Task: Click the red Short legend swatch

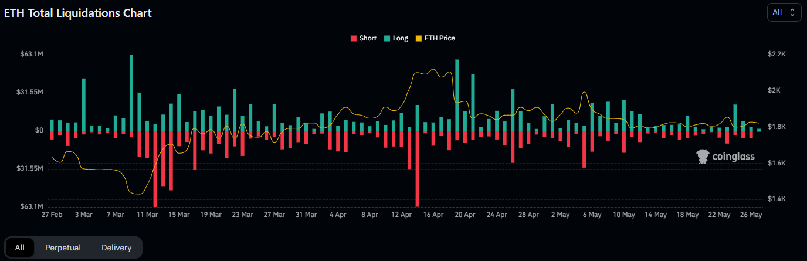Action: (x=353, y=38)
